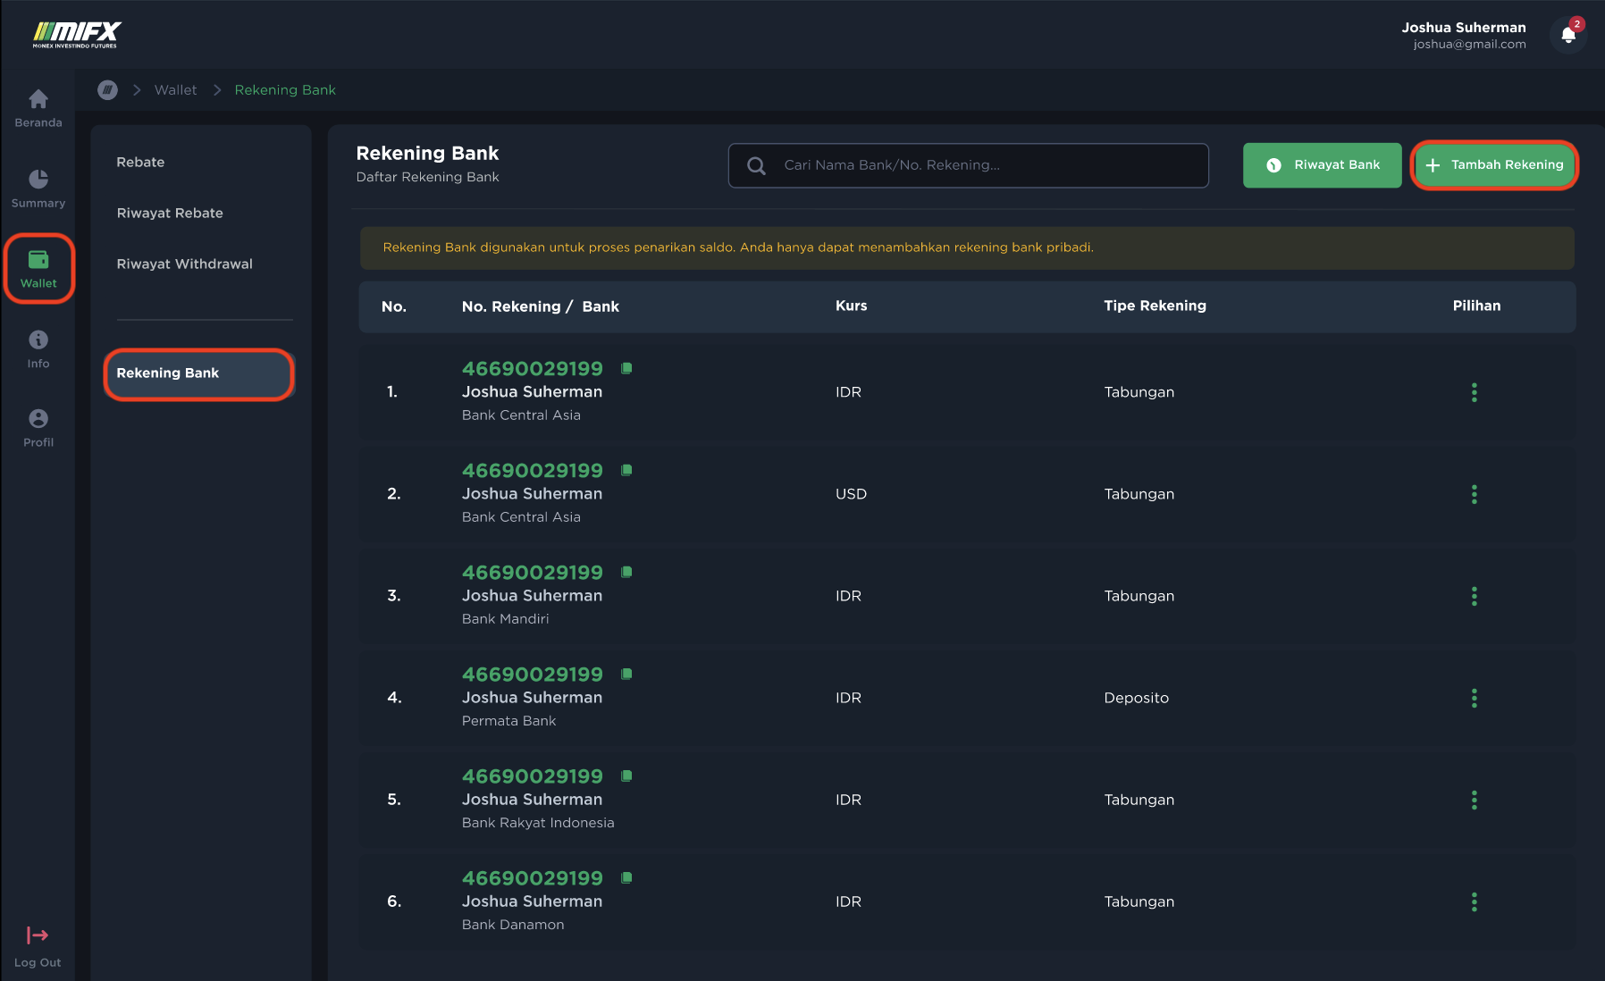This screenshot has height=981, width=1605.
Task: Copy account number in Permata Bank row
Action: click(x=627, y=674)
